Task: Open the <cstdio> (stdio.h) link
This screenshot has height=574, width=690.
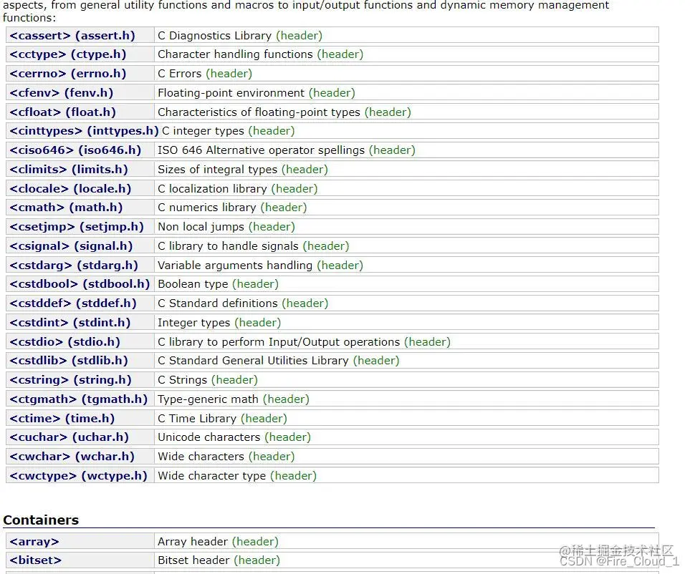Action: [64, 341]
